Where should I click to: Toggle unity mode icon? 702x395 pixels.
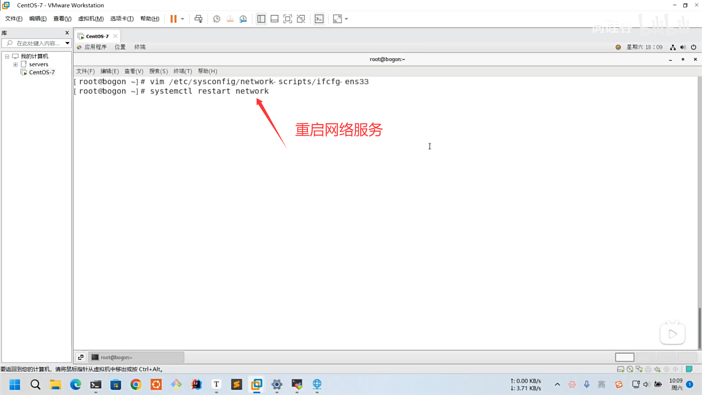point(301,19)
